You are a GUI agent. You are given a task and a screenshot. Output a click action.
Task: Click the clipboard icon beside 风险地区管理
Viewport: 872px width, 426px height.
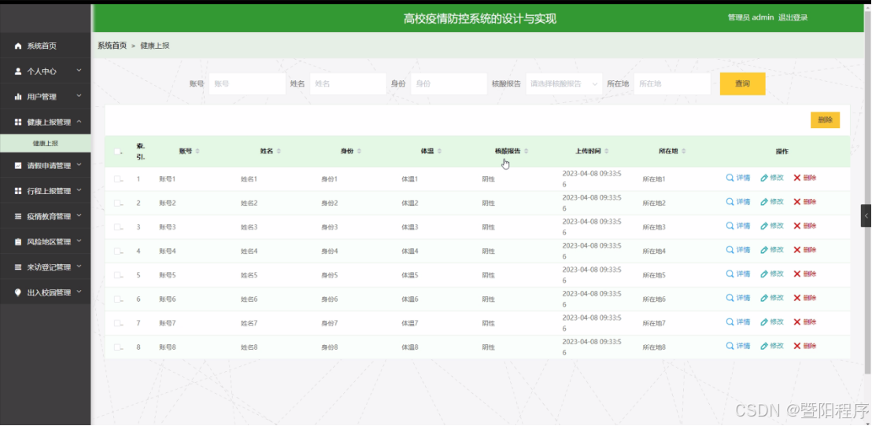tap(18, 242)
